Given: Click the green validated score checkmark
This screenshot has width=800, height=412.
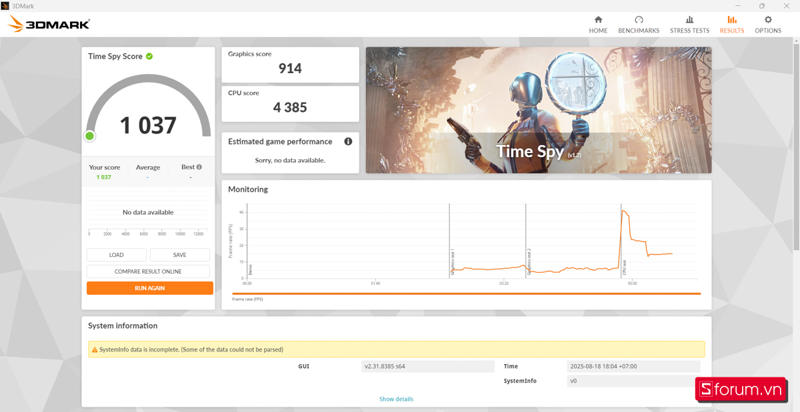Looking at the screenshot, I should point(149,56).
